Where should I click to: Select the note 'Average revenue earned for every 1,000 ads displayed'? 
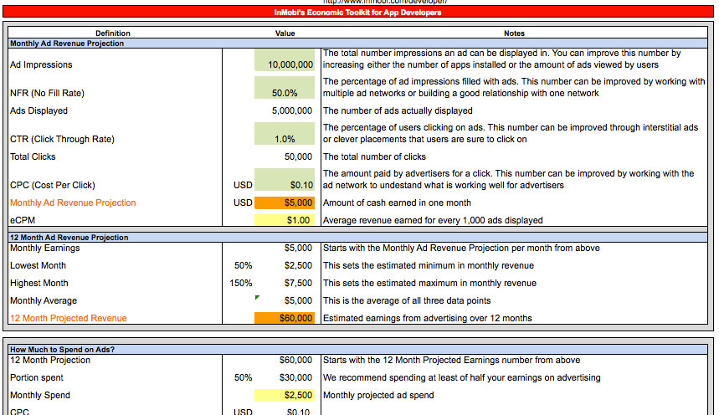click(433, 221)
